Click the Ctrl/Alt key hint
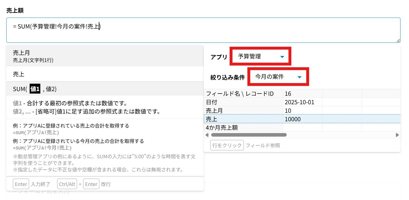 pos(67,184)
